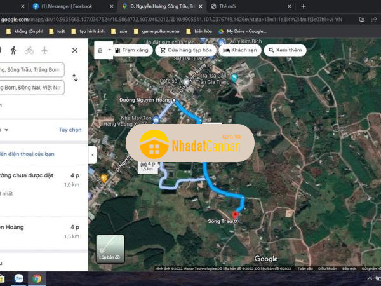Choose the flight travel mode icon
The image size is (381, 286).
[44, 50]
